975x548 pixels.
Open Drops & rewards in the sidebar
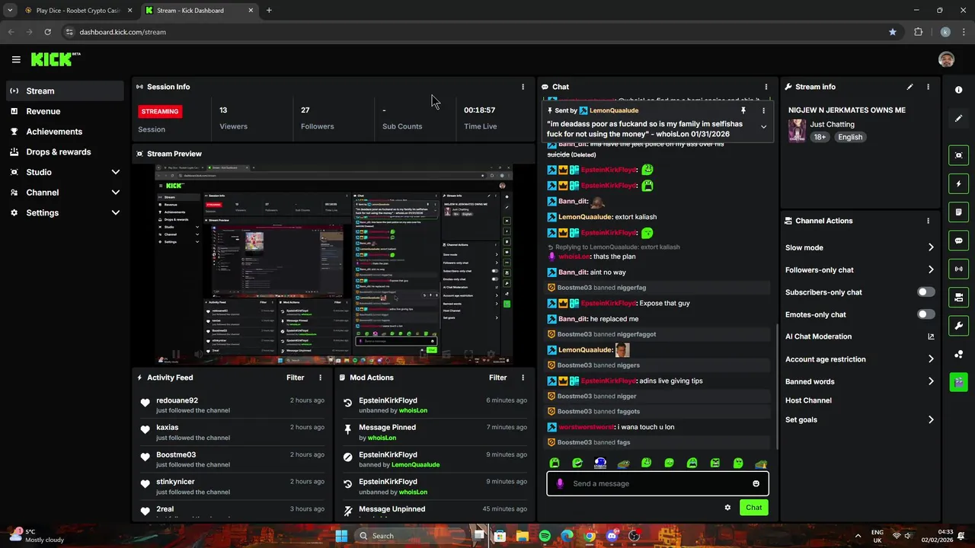[x=65, y=151]
